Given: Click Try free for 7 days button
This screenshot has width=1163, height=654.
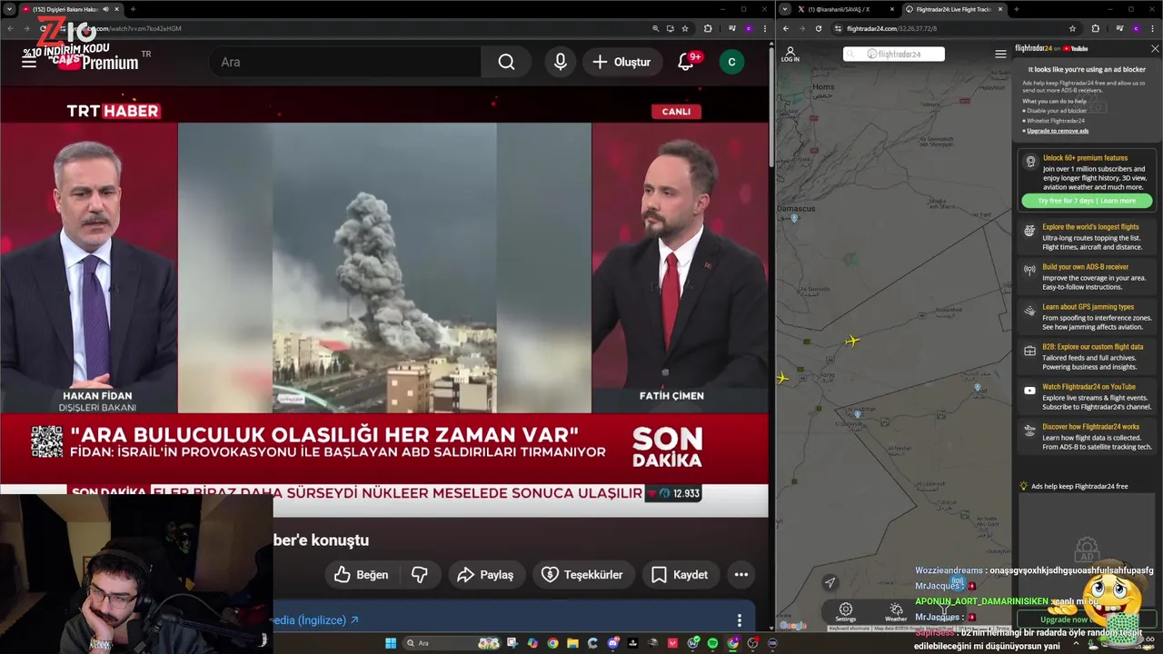Looking at the screenshot, I should (1087, 201).
